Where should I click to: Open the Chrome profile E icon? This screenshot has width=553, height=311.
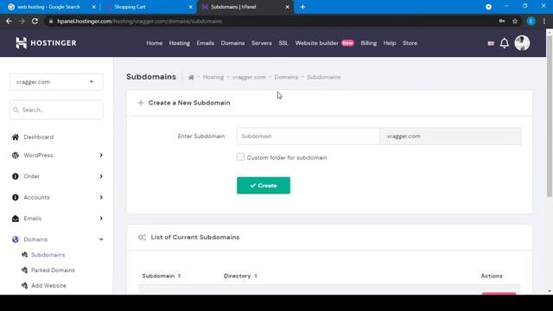[531, 21]
